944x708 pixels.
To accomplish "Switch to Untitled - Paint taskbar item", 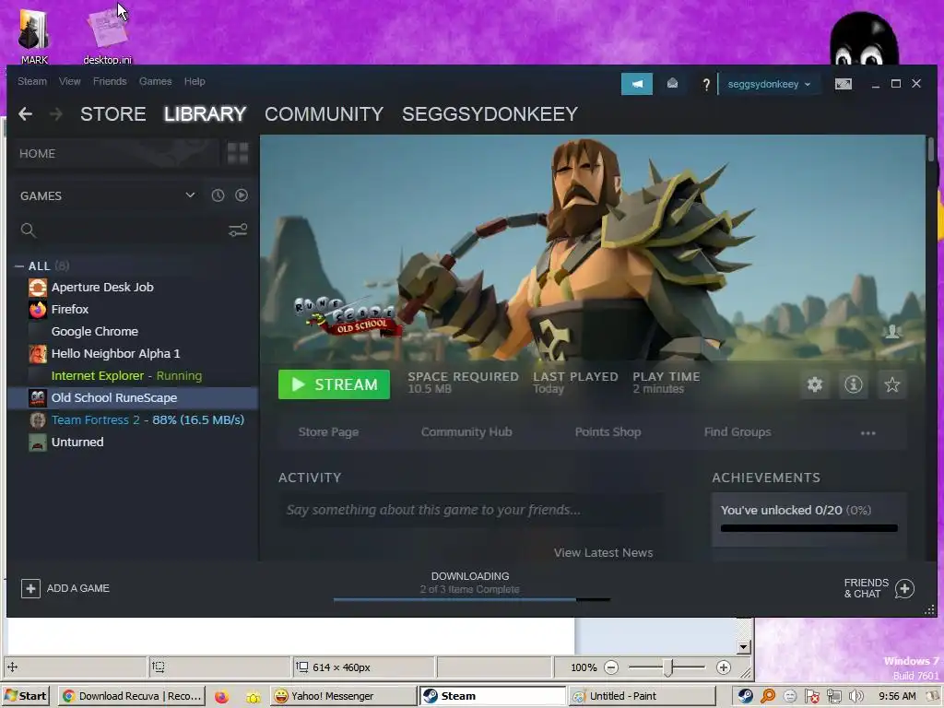I will pos(642,696).
